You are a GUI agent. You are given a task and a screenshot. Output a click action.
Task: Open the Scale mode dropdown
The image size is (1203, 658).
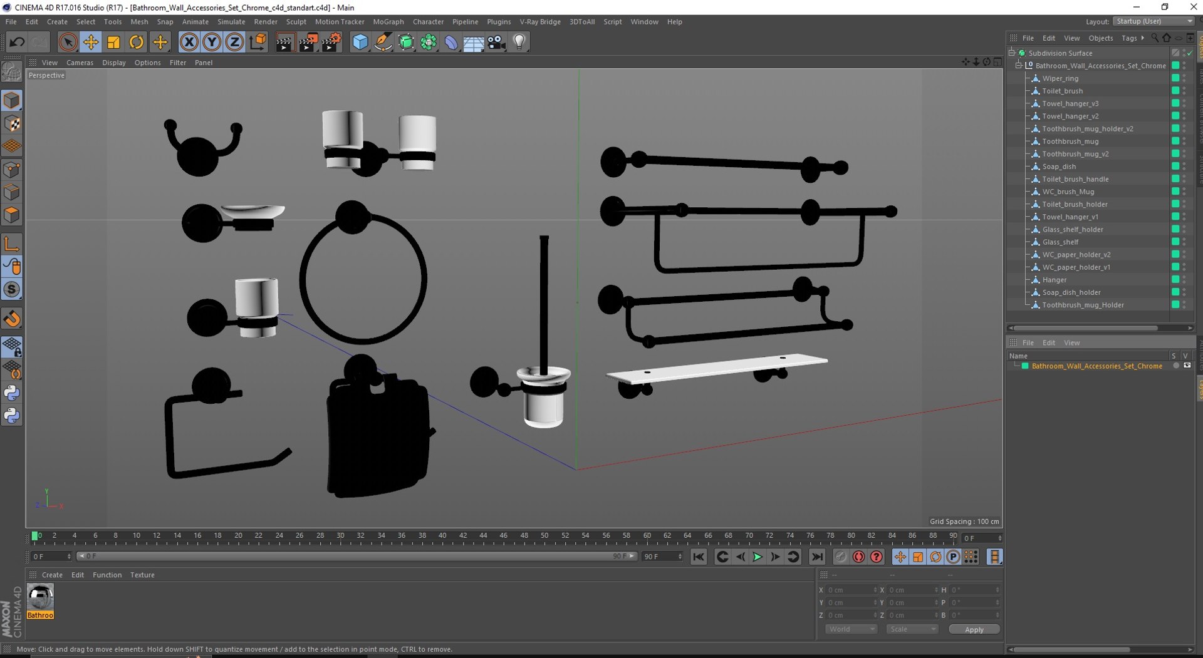pos(912,629)
